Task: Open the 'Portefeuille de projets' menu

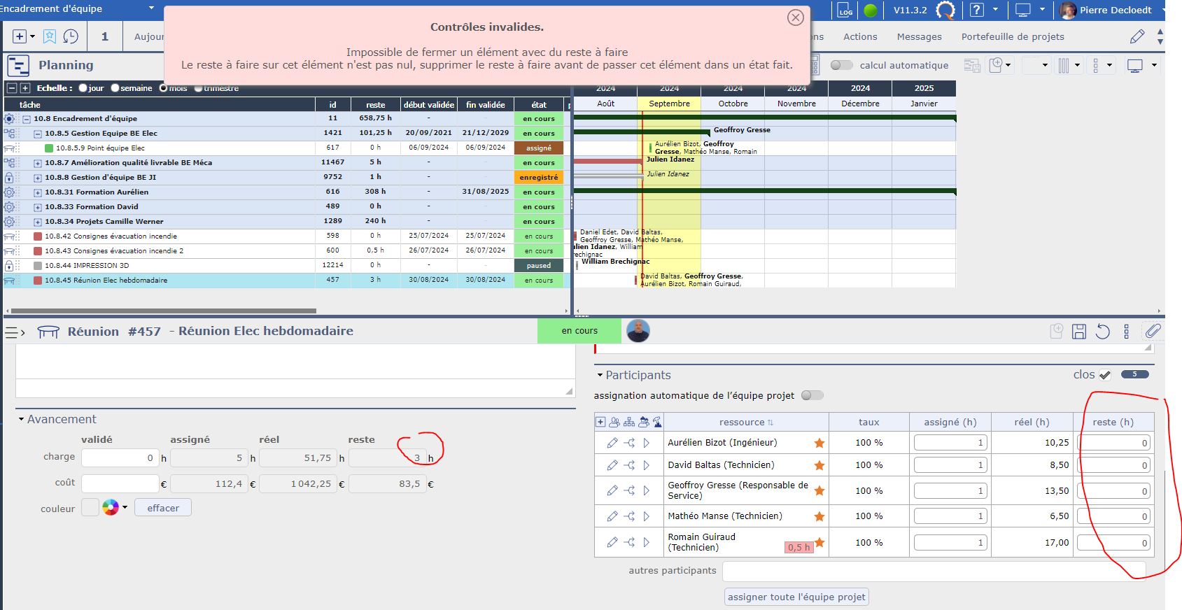Action: point(1012,36)
